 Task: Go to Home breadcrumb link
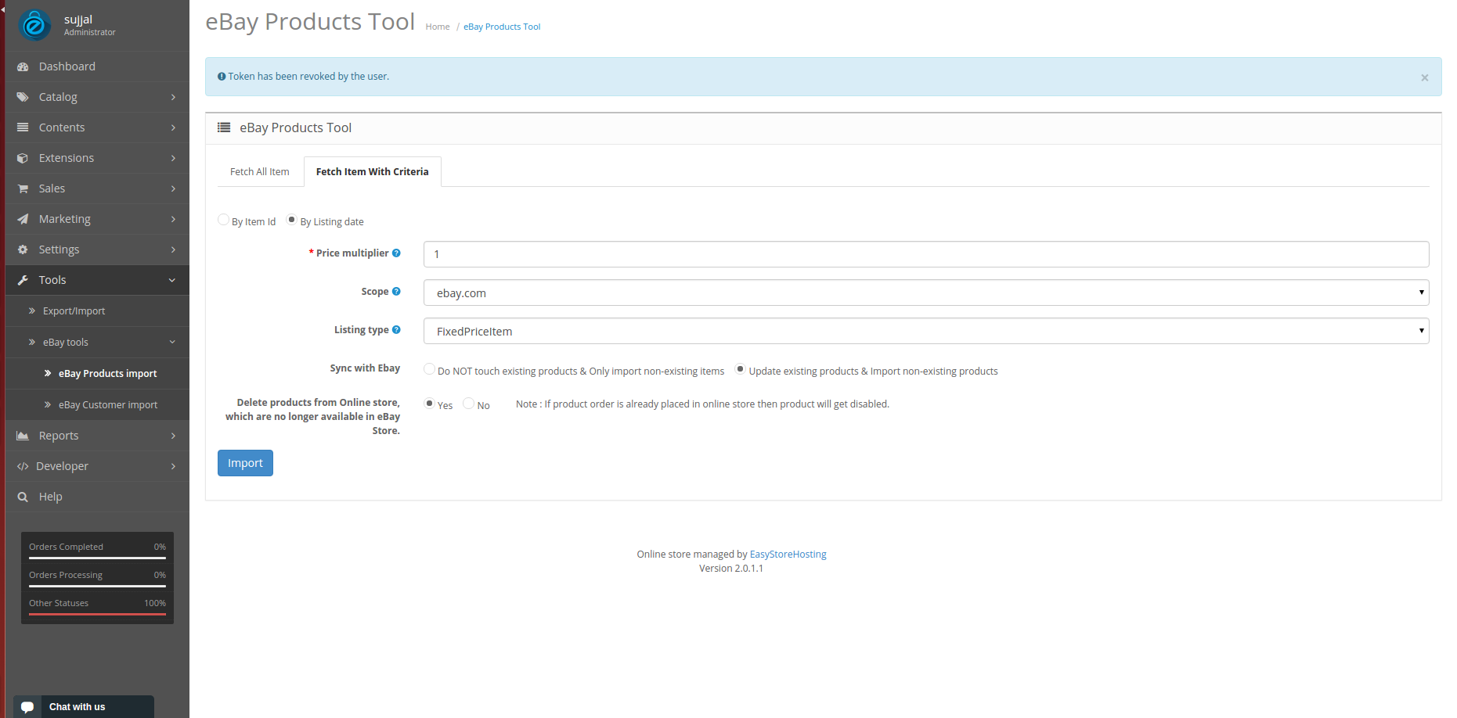438,27
